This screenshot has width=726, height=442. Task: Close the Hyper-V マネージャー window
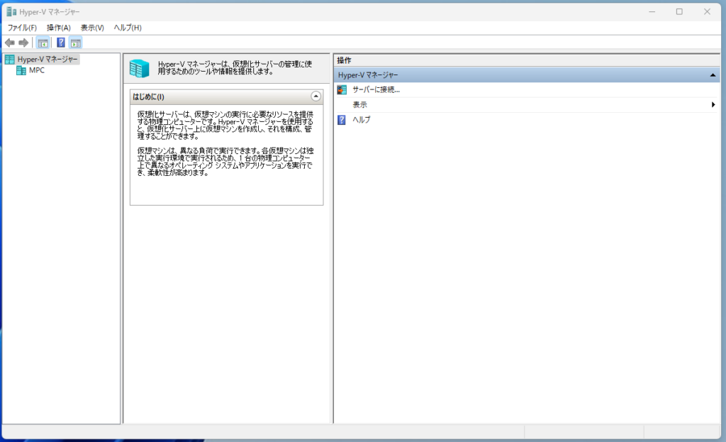[x=707, y=11]
